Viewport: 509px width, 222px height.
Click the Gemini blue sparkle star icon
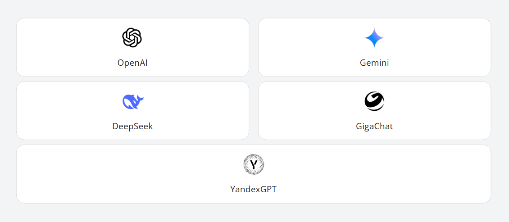point(374,38)
